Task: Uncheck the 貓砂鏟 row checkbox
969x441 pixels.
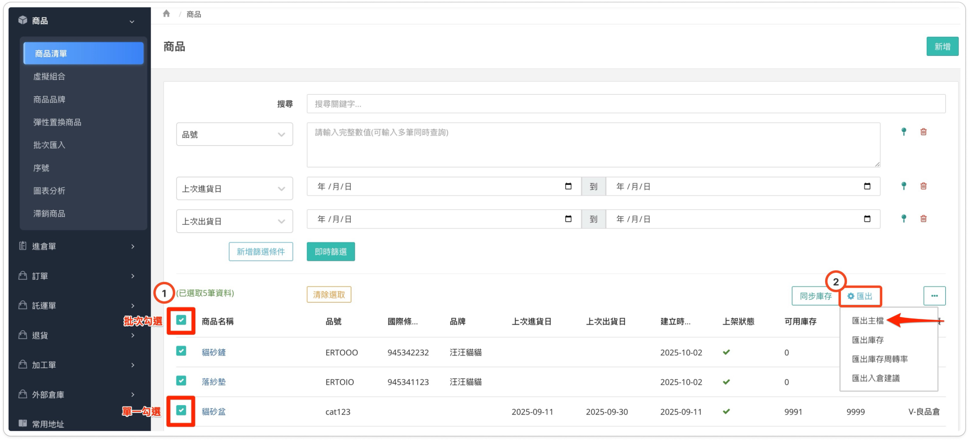Action: click(181, 351)
